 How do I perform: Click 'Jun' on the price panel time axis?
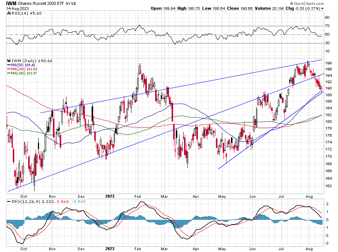click(252, 196)
